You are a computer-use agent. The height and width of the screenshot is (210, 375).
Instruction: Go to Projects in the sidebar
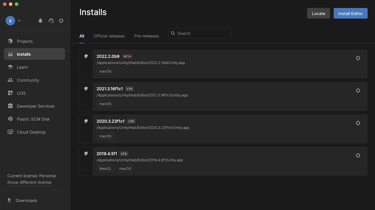point(34,41)
